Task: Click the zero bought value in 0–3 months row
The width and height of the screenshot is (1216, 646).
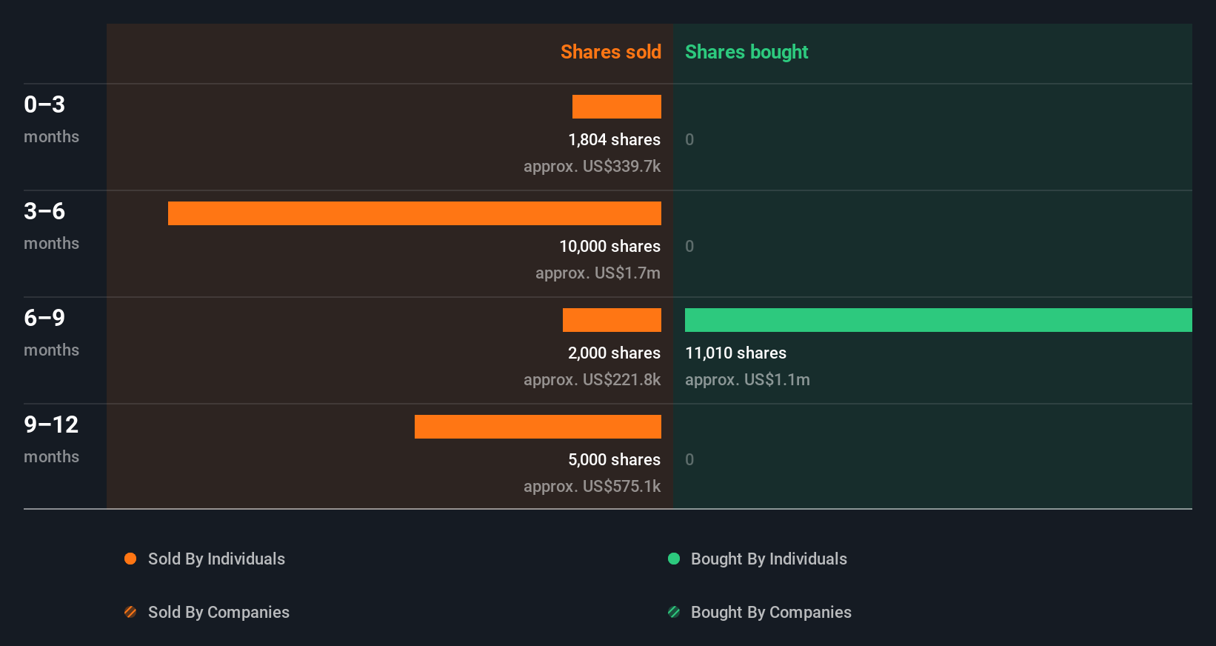Action: coord(689,139)
